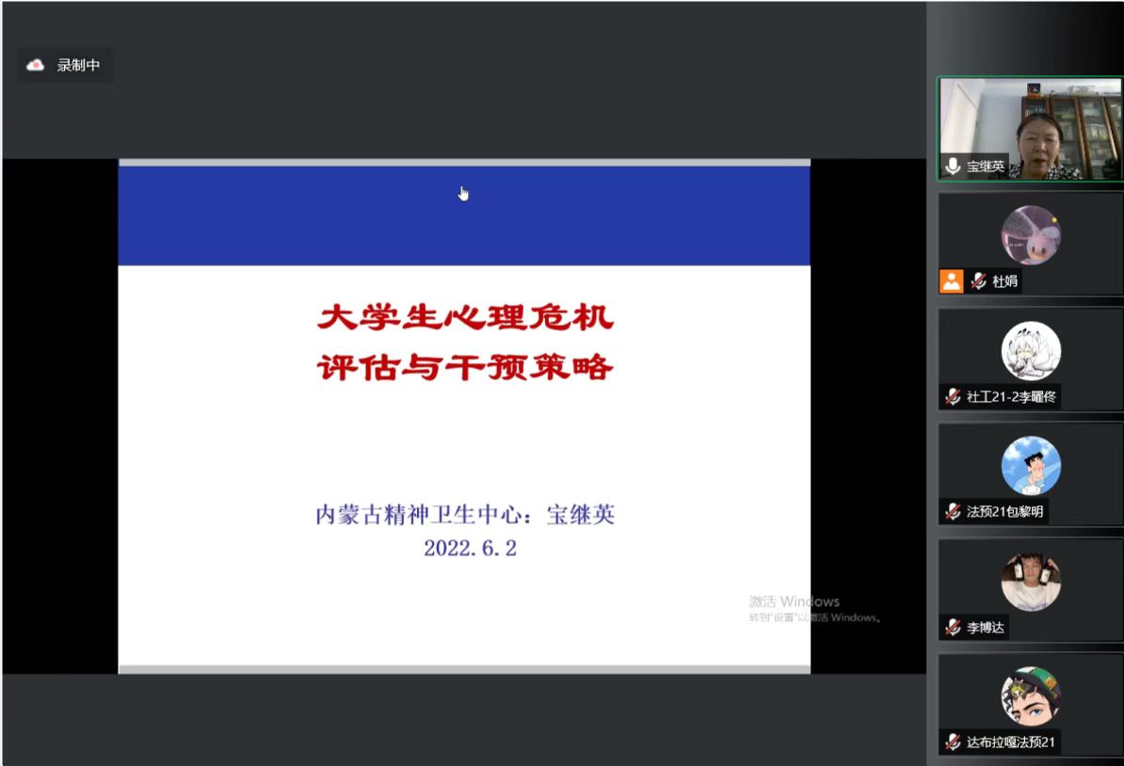Click 李博达's profile avatar photo
Image resolution: width=1124 pixels, height=766 pixels.
pos(1031,582)
